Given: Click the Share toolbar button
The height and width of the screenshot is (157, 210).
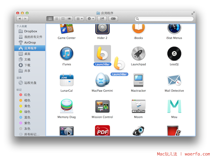Looking at the screenshot, I should coord(102,19).
